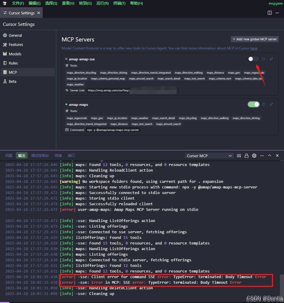Viewport: 284px width, 303px height.
Task: Switch to the 输出 panel tab
Action: 22,155
